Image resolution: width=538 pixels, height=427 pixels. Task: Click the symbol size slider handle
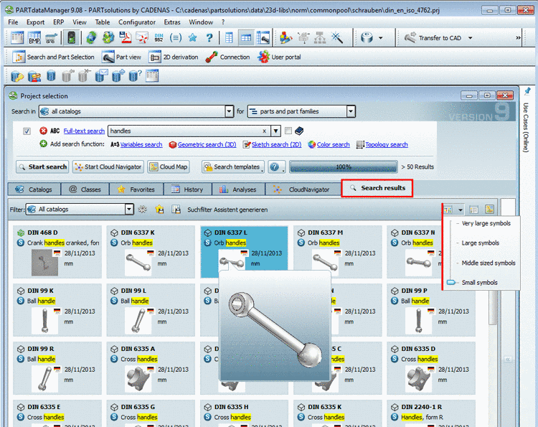pyautogui.click(x=451, y=283)
